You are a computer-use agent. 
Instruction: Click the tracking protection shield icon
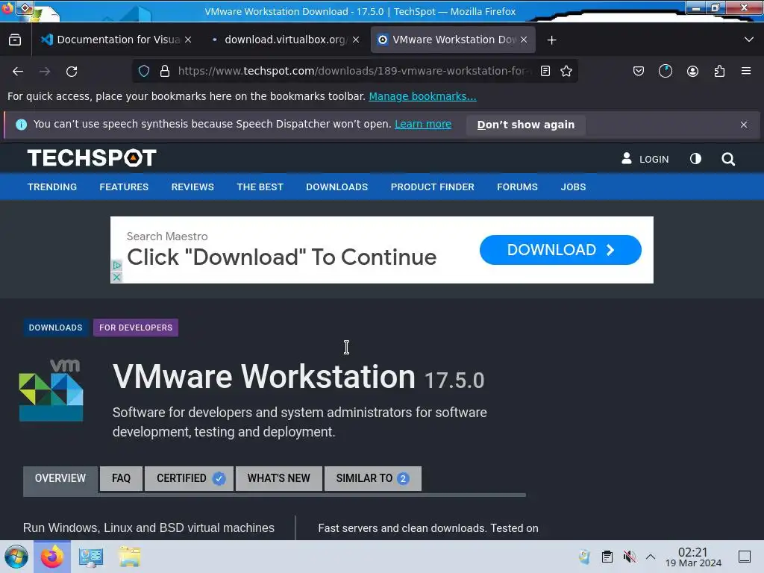tap(144, 71)
